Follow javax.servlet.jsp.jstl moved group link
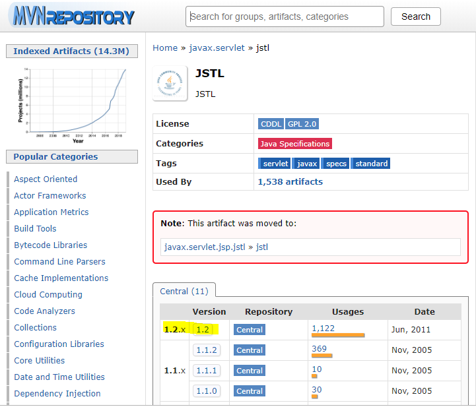 205,247
